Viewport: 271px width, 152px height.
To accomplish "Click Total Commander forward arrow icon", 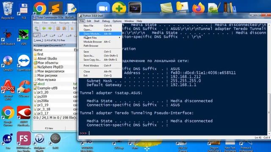I will (x=50, y=29).
